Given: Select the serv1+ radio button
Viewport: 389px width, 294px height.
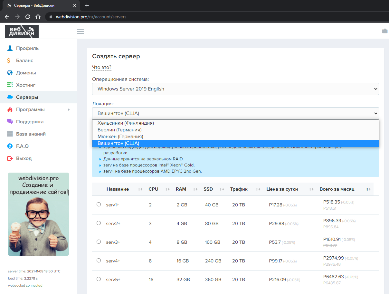Looking at the screenshot, I should 99,204.
